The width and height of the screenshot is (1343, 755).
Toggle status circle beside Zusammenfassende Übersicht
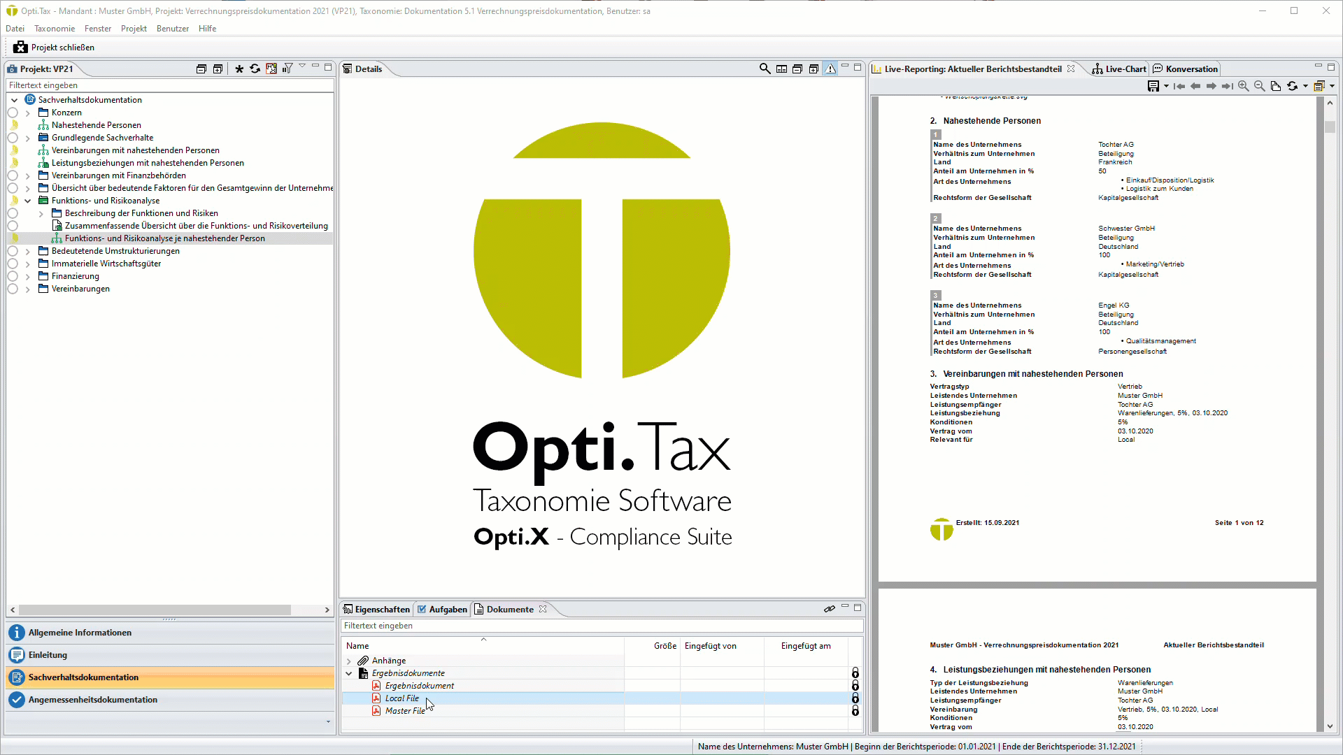(x=13, y=226)
